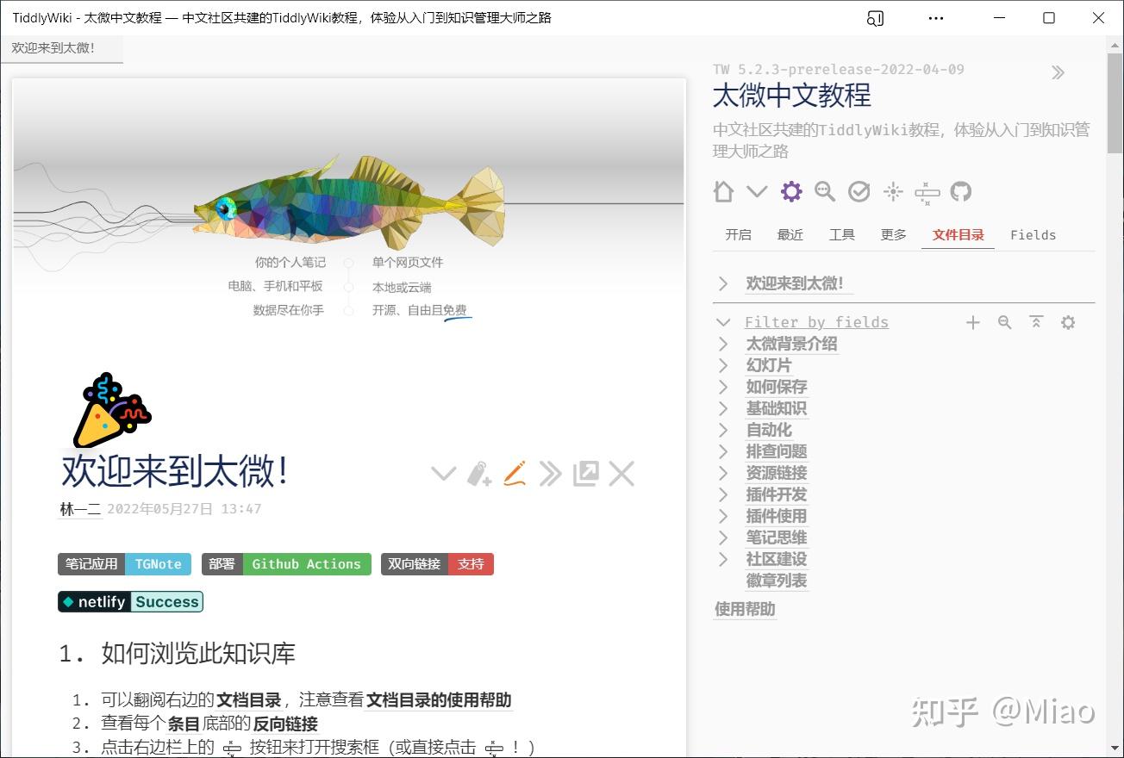
Task: Add a new tag using the tag-plus icon
Action: tap(478, 473)
